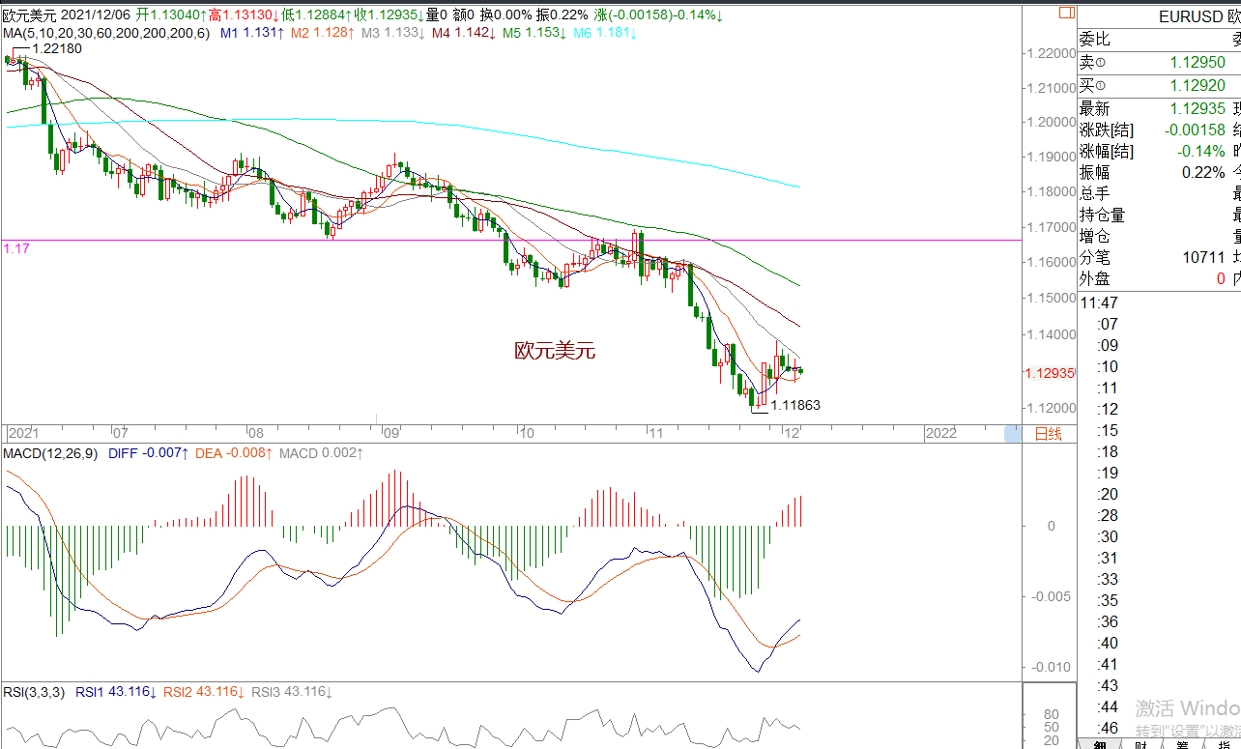
Task: Click the MA(5,10,20,30,60,200,200,200,6) indicator label
Action: tap(107, 33)
